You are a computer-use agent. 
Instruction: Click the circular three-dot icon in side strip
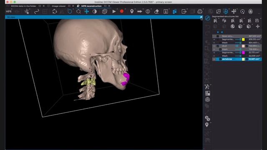[x=207, y=100]
